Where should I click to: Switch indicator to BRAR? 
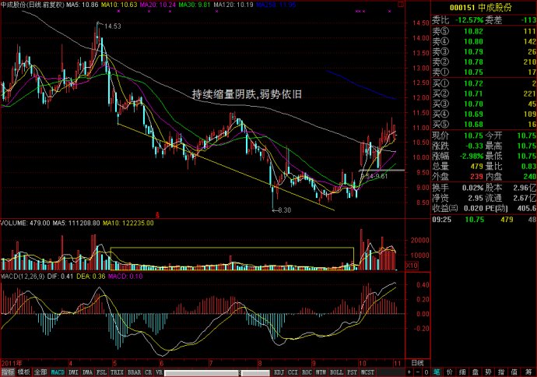pyautogui.click(x=134, y=372)
